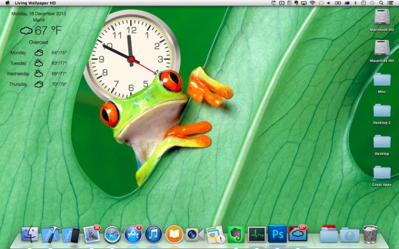Launch Evernote from the Dock

coord(236,234)
